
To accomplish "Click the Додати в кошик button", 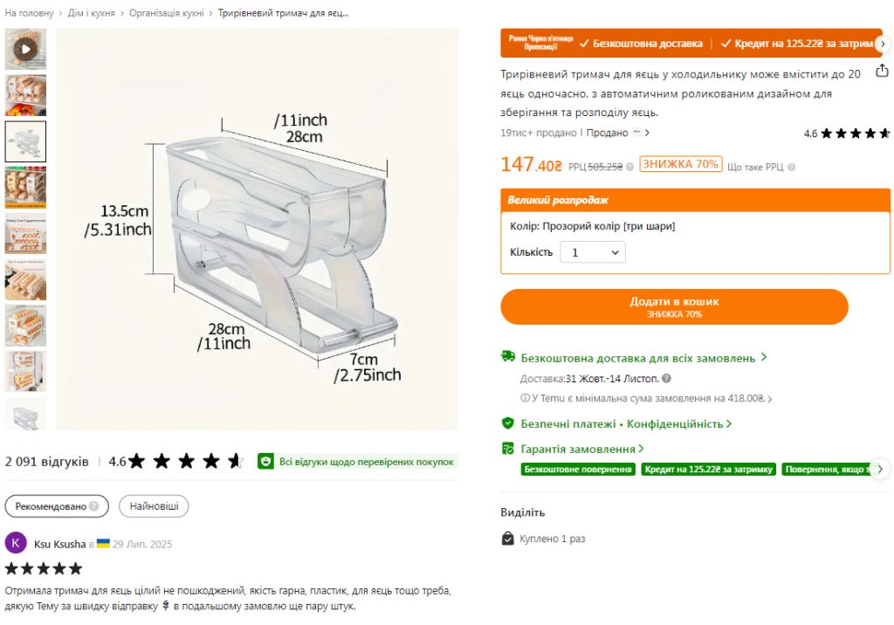I will pyautogui.click(x=674, y=306).
